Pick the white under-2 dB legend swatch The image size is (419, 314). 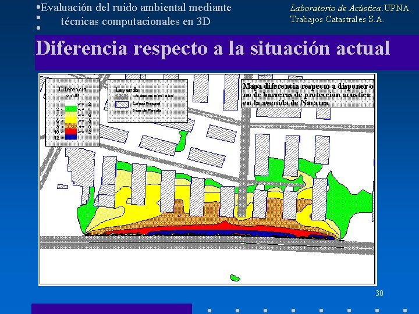(71, 104)
